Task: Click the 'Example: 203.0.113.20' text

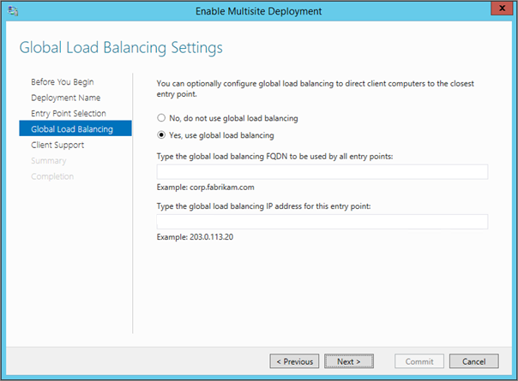Action: 195,237
